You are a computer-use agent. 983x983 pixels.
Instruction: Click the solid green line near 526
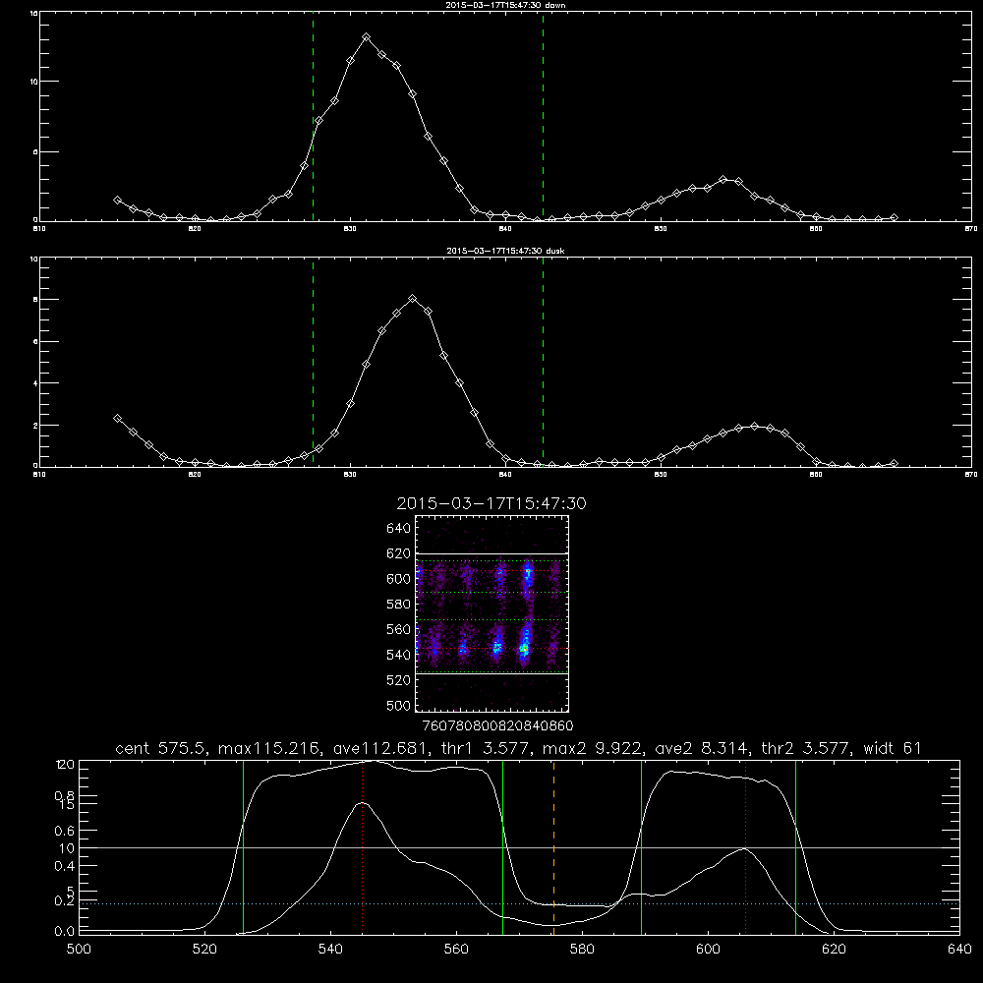click(x=243, y=847)
